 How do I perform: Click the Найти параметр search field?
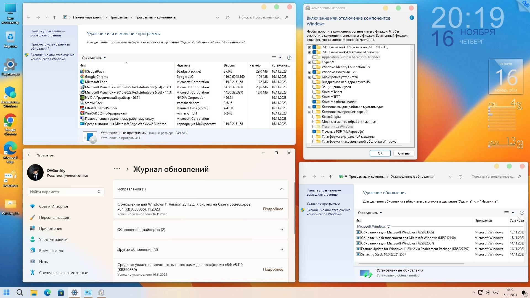click(x=65, y=192)
